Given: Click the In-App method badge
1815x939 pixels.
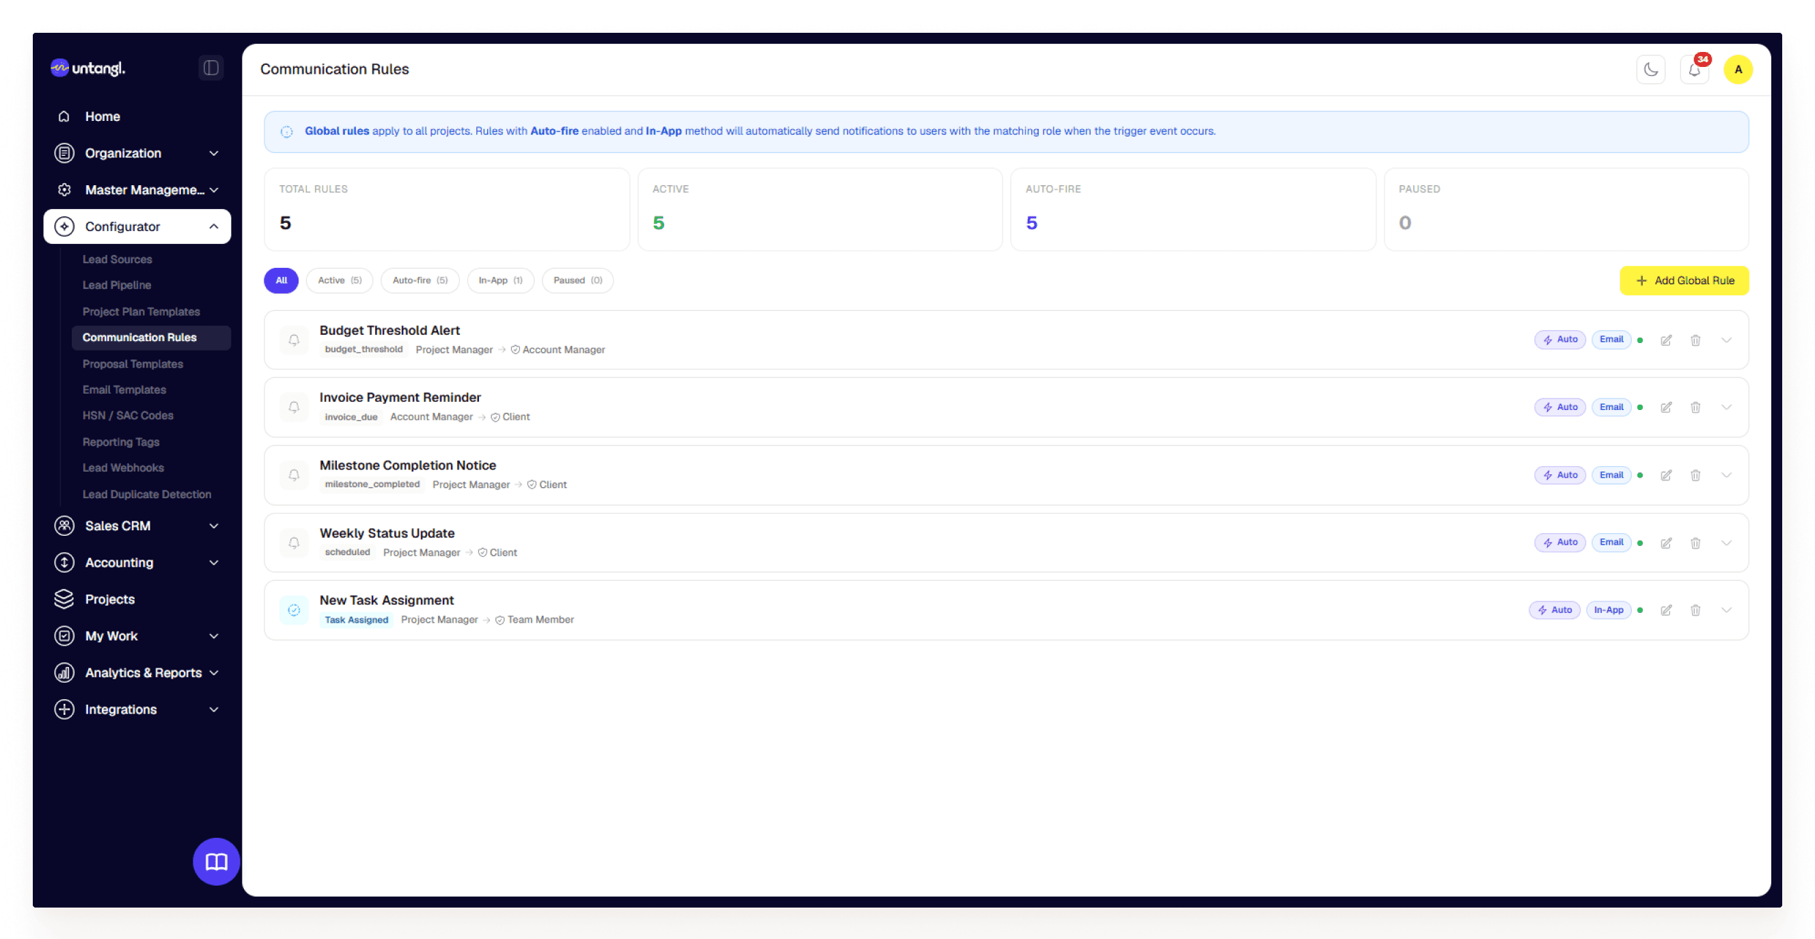Looking at the screenshot, I should coord(1609,610).
